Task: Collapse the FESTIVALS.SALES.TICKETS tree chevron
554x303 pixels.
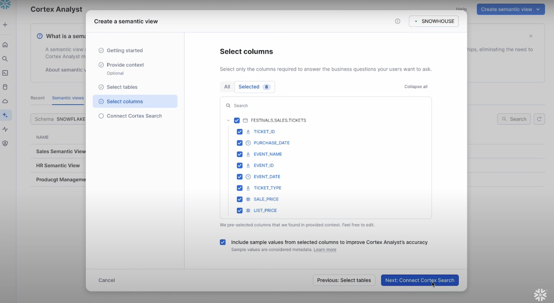Action: coord(228,120)
